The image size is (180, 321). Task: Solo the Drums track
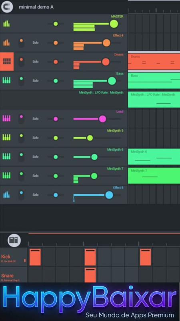pos(36,62)
